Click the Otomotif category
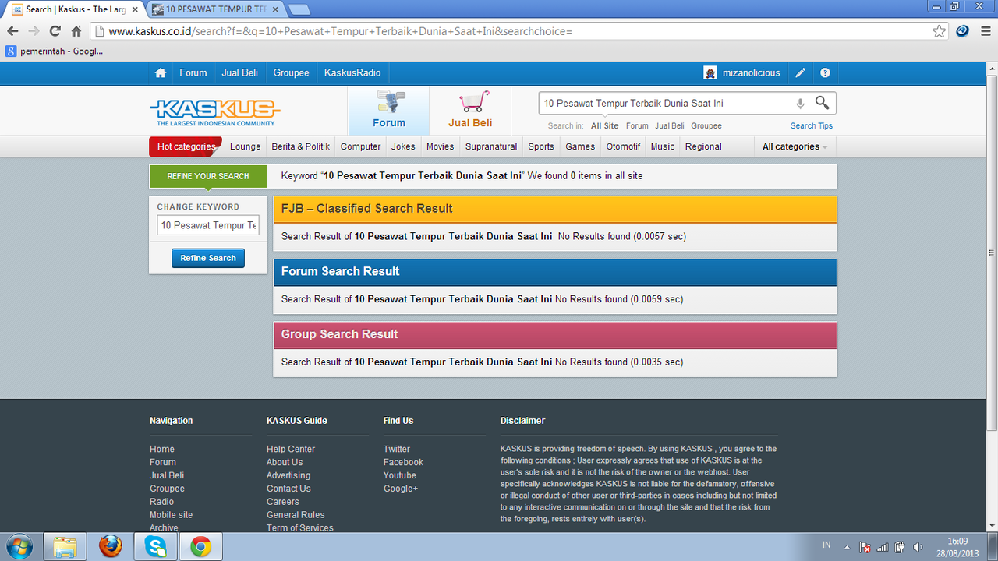 pos(624,146)
